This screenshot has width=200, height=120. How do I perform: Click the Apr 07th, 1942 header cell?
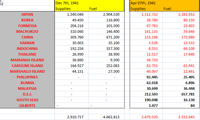click(165, 3)
